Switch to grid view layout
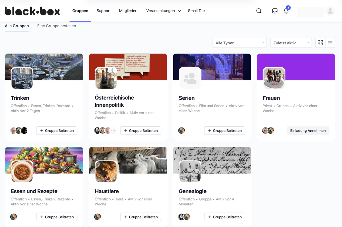This screenshot has height=227, width=342. [320, 43]
